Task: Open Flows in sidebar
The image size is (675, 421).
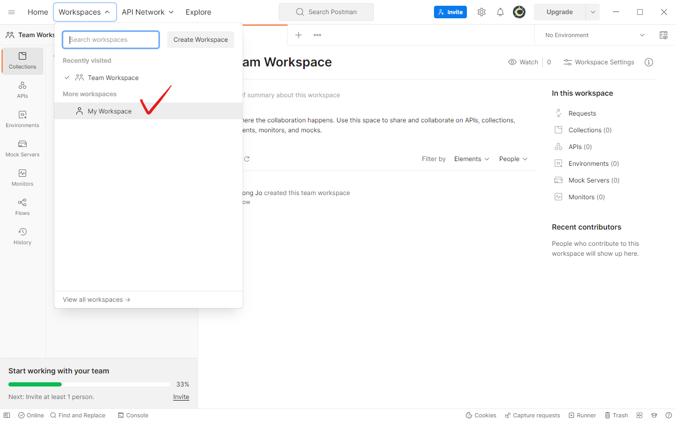Action: [x=22, y=207]
